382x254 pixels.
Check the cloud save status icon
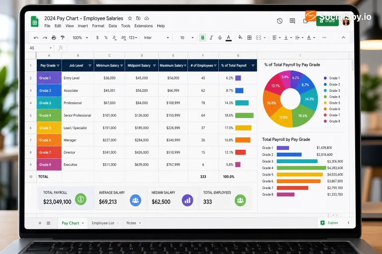tap(147, 18)
